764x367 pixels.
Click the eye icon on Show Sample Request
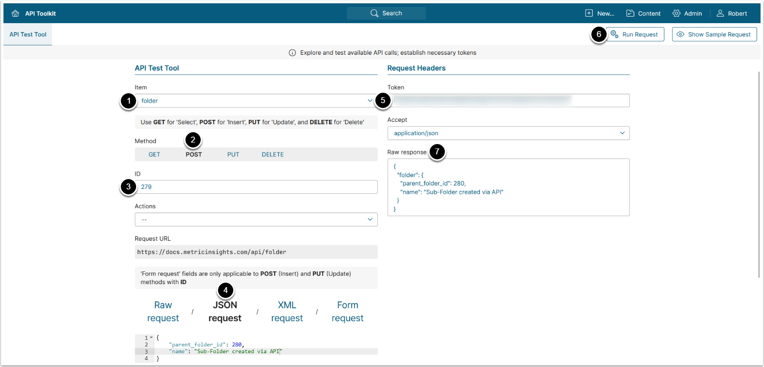pos(681,35)
